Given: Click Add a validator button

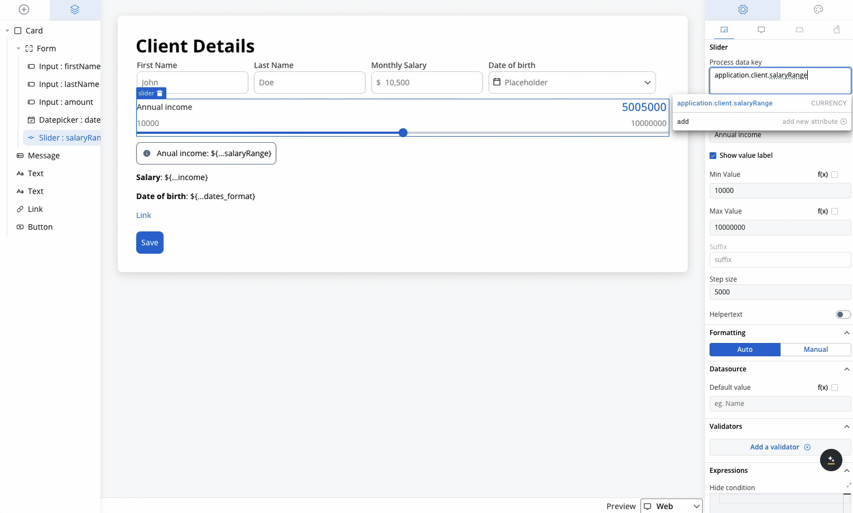Looking at the screenshot, I should pos(780,447).
